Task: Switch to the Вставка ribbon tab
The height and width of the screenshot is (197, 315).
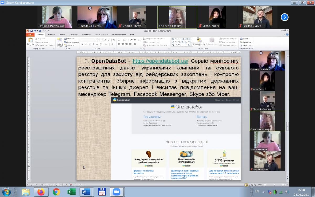Action: pyautogui.click(x=51, y=35)
